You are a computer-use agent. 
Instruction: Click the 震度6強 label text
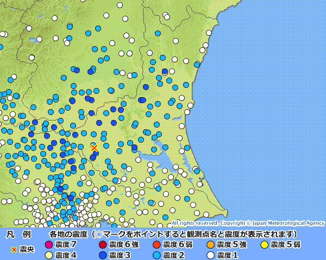tap(124, 244)
